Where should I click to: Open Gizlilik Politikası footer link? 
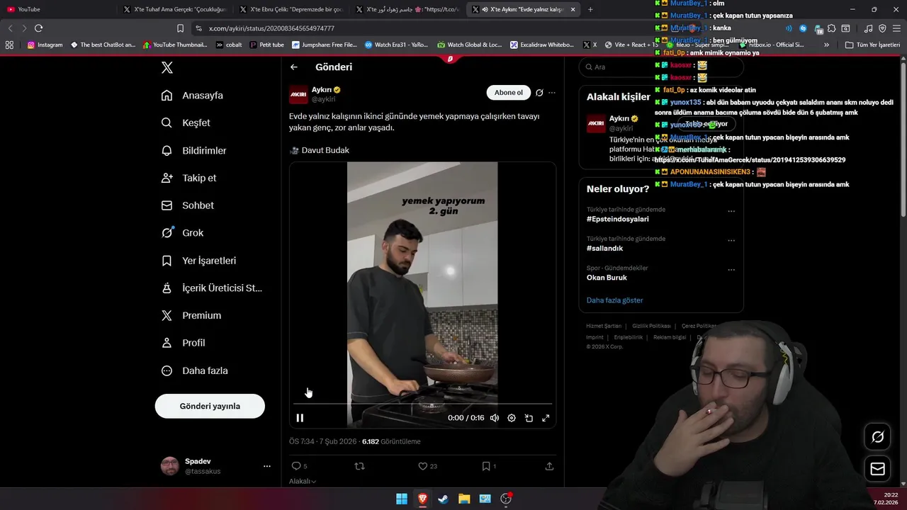(x=651, y=326)
